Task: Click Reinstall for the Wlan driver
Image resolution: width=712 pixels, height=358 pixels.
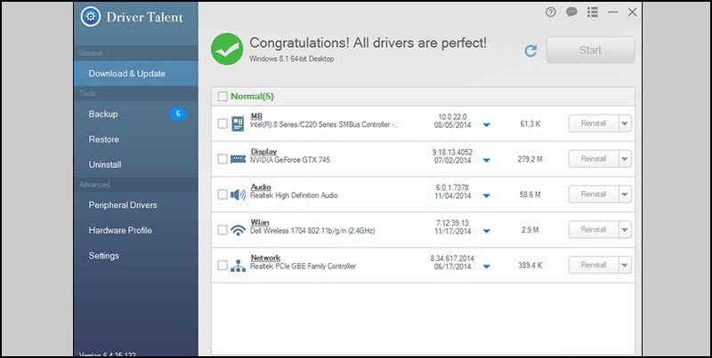Action: (594, 230)
